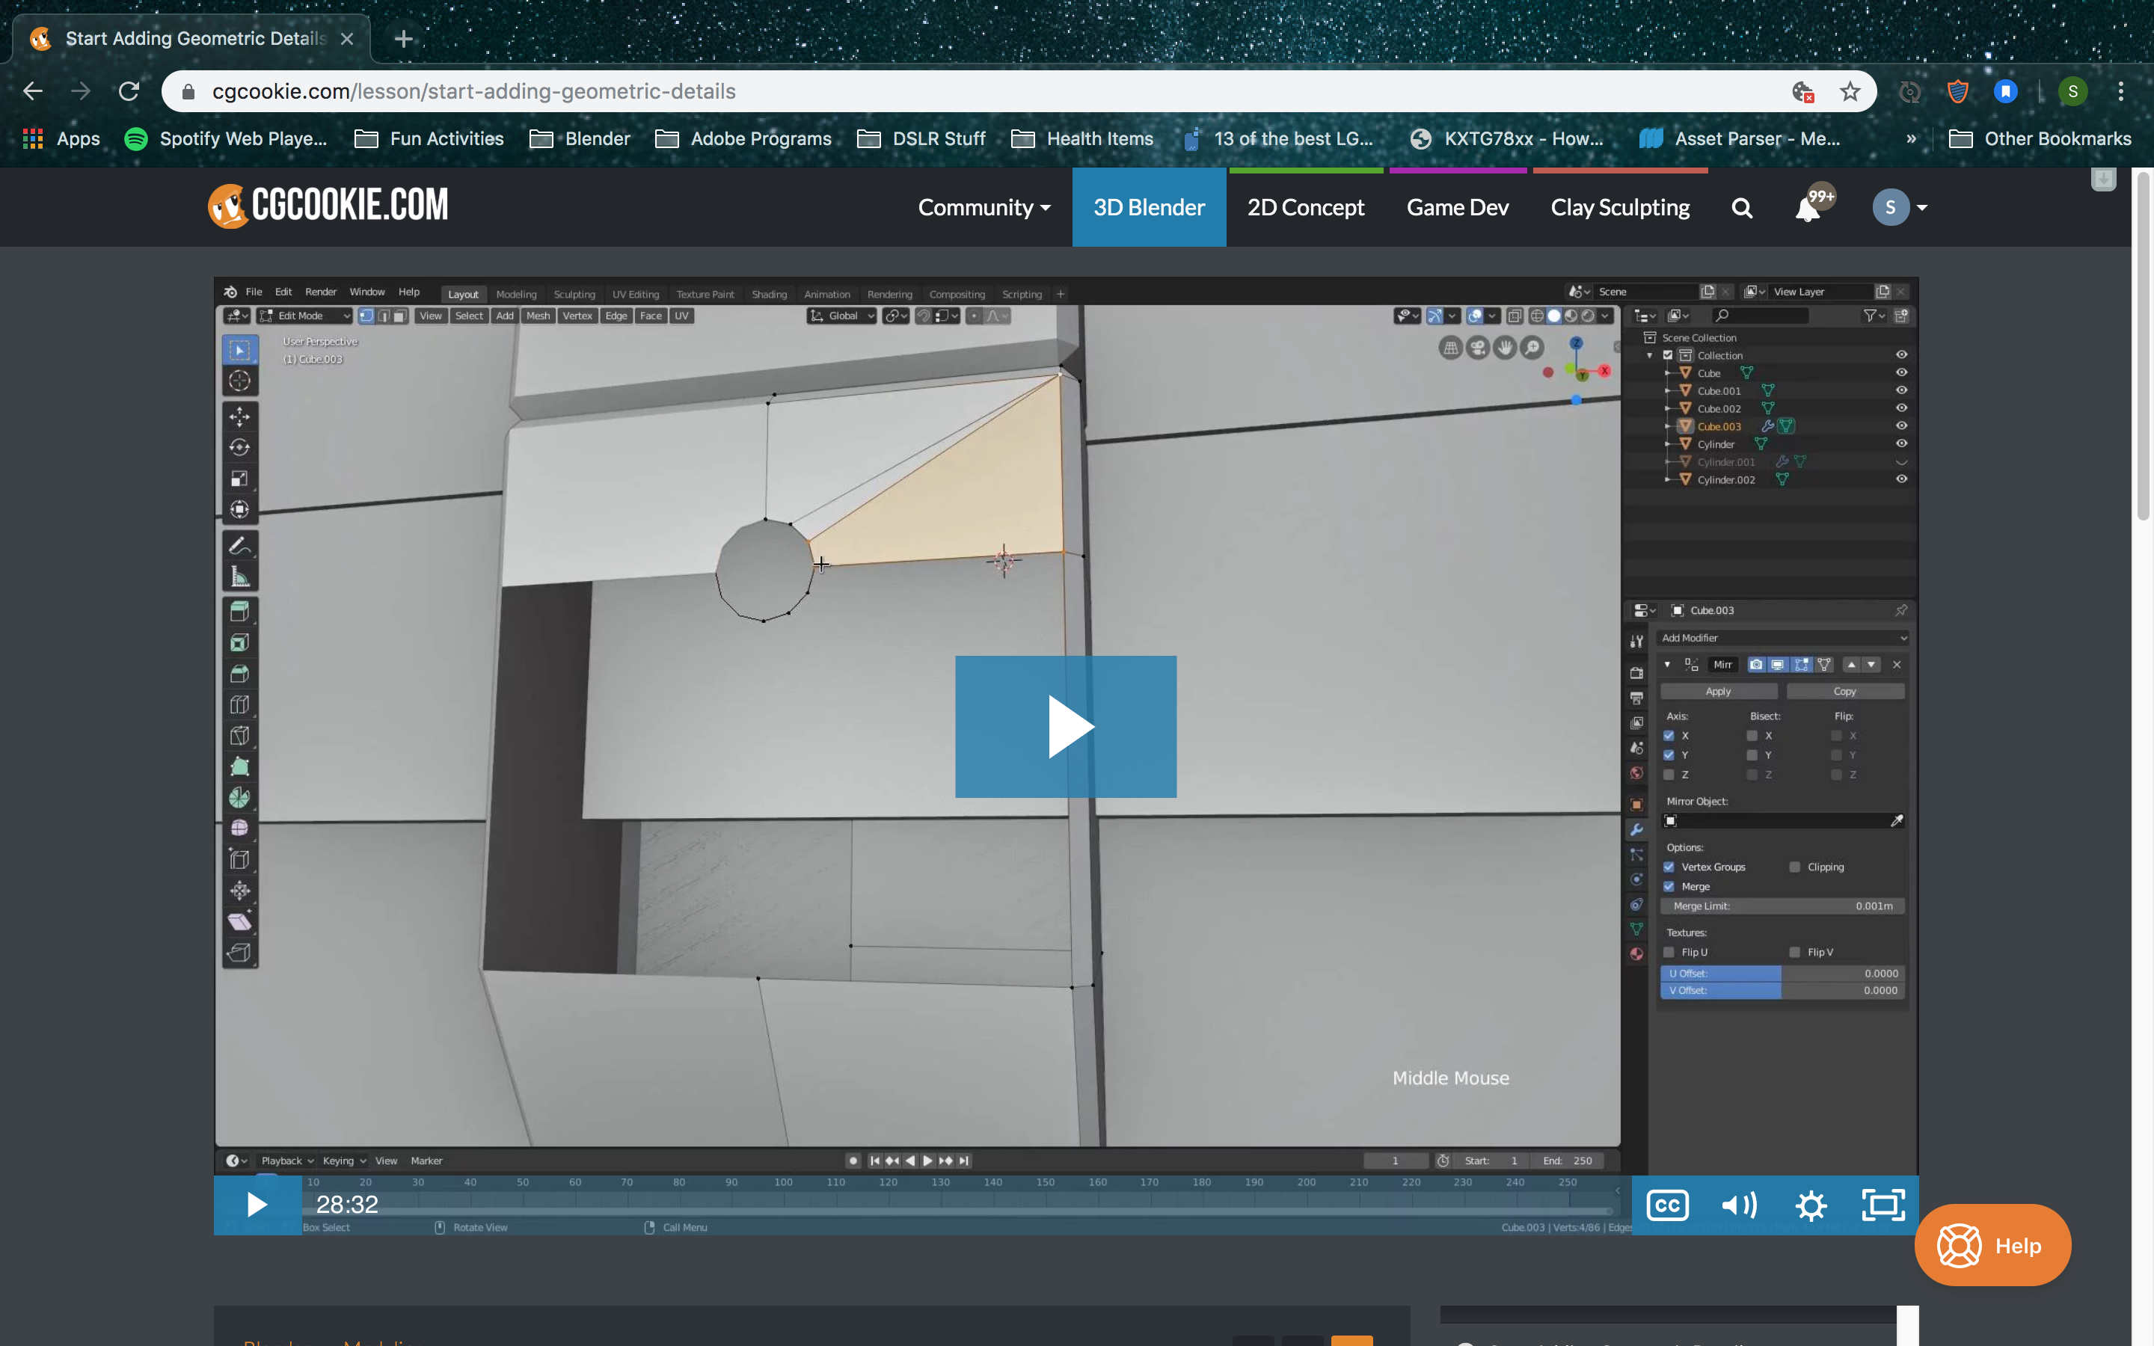
Task: Open the video player settings gear
Action: (1811, 1205)
